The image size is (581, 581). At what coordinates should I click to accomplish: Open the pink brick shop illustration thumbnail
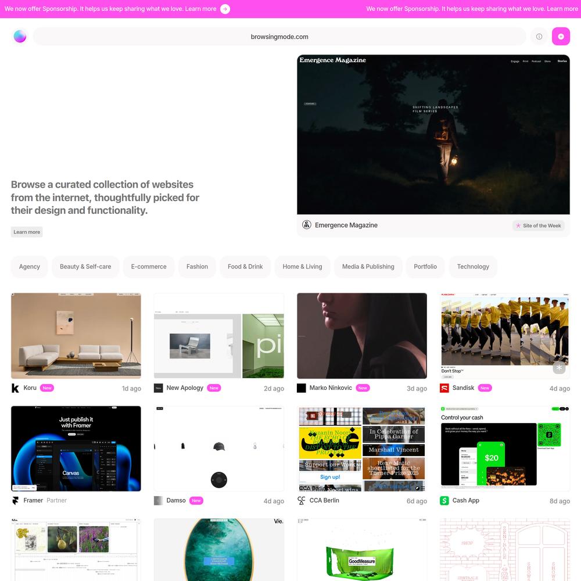[505, 550]
